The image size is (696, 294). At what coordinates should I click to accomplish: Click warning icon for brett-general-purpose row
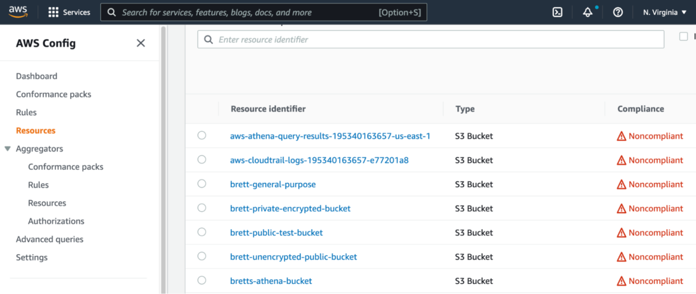622,185
